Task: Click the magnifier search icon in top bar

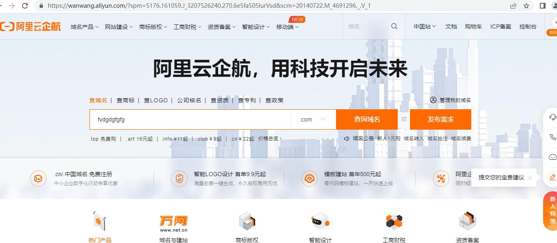Action: tap(394, 26)
